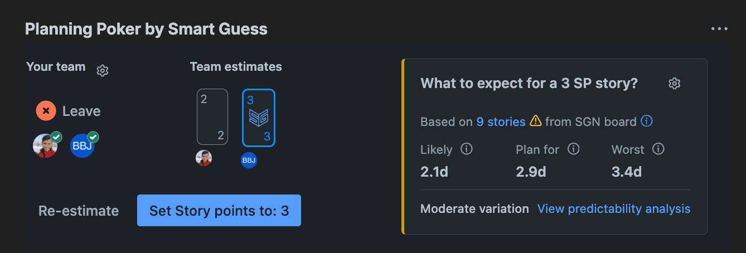Image resolution: width=746 pixels, height=253 pixels.
Task: Open settings gear in the forecast panel
Action: point(675,84)
